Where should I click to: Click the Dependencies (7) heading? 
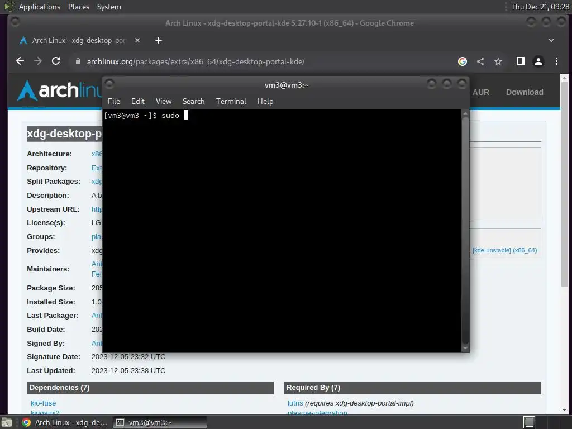tap(59, 388)
